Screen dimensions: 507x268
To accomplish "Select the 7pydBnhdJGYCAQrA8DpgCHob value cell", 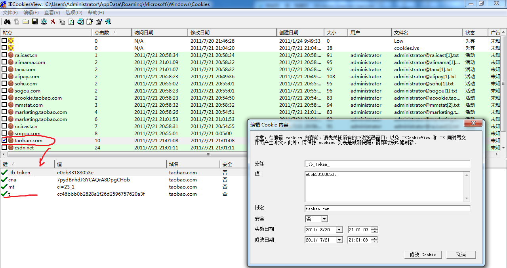I will (x=93, y=179).
